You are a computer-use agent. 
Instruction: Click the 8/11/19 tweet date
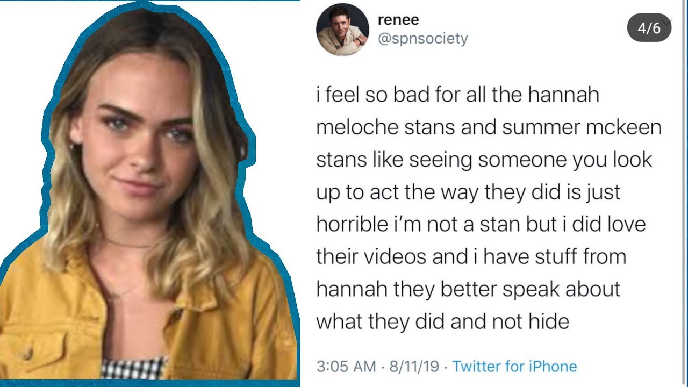(x=414, y=367)
